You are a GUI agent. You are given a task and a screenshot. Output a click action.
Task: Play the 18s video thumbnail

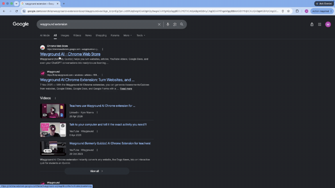pyautogui.click(x=53, y=148)
